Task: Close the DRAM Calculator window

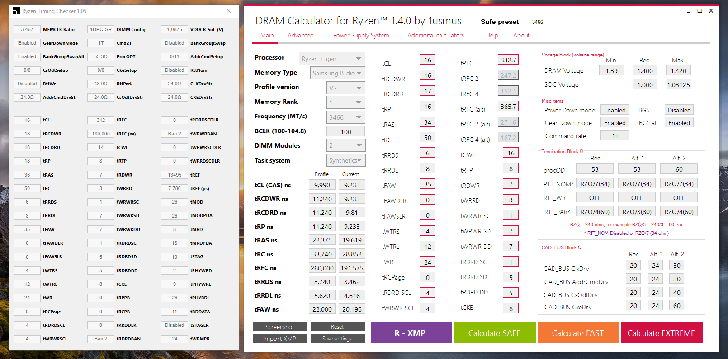Action: pyautogui.click(x=711, y=11)
